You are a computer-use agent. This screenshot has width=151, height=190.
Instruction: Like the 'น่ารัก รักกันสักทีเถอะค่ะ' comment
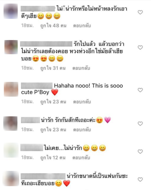[x=140, y=124]
